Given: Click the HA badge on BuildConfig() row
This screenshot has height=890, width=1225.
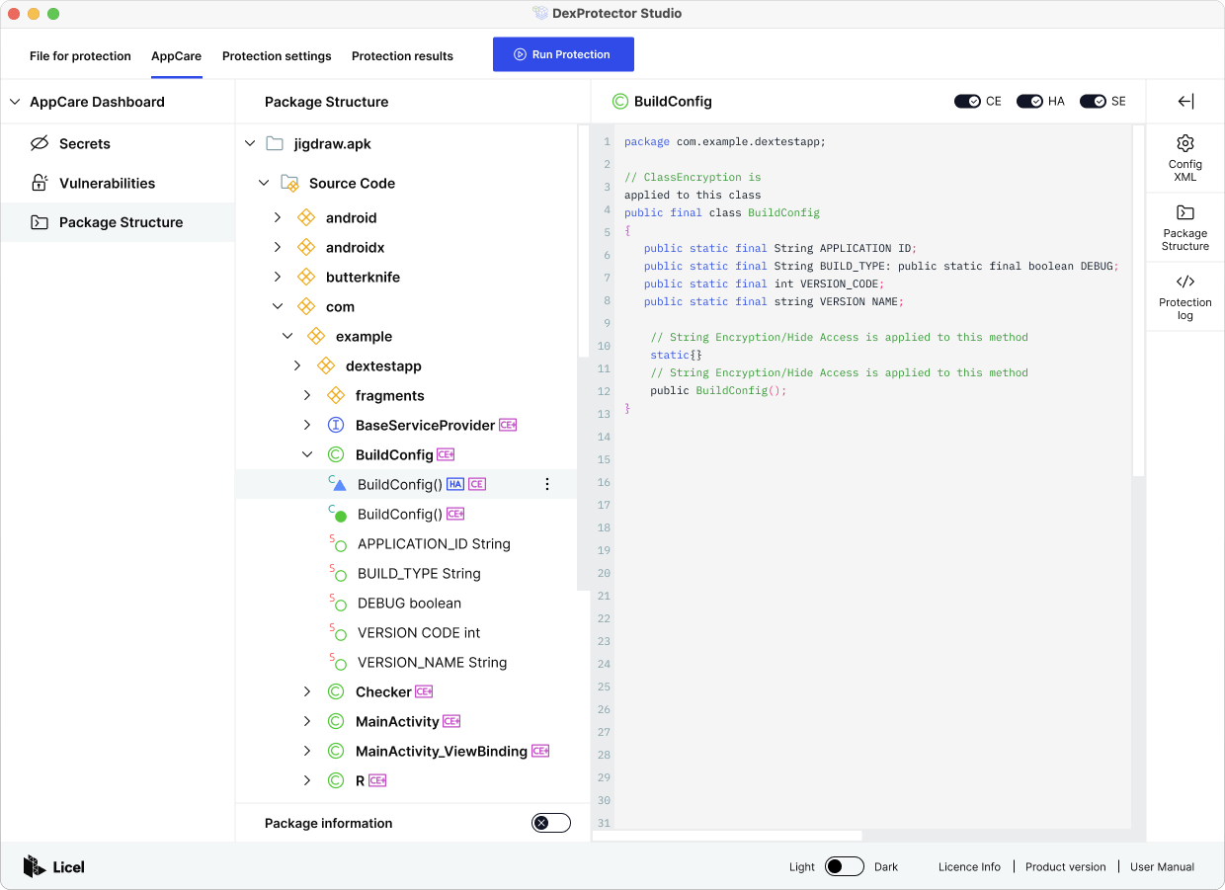Looking at the screenshot, I should click(455, 484).
